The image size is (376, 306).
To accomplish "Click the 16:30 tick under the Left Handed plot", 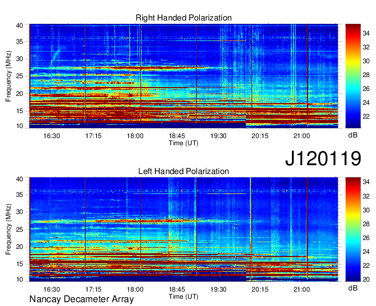I will point(51,289).
